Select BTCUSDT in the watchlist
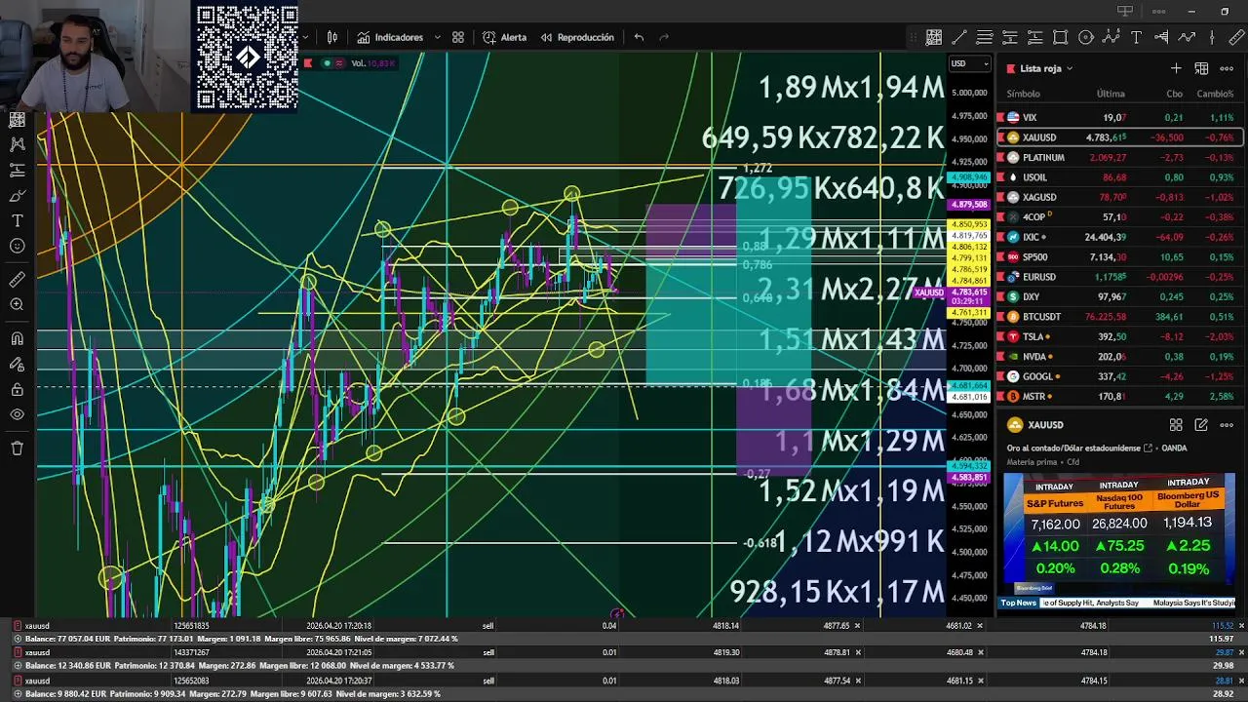The image size is (1248, 702). pos(1120,317)
